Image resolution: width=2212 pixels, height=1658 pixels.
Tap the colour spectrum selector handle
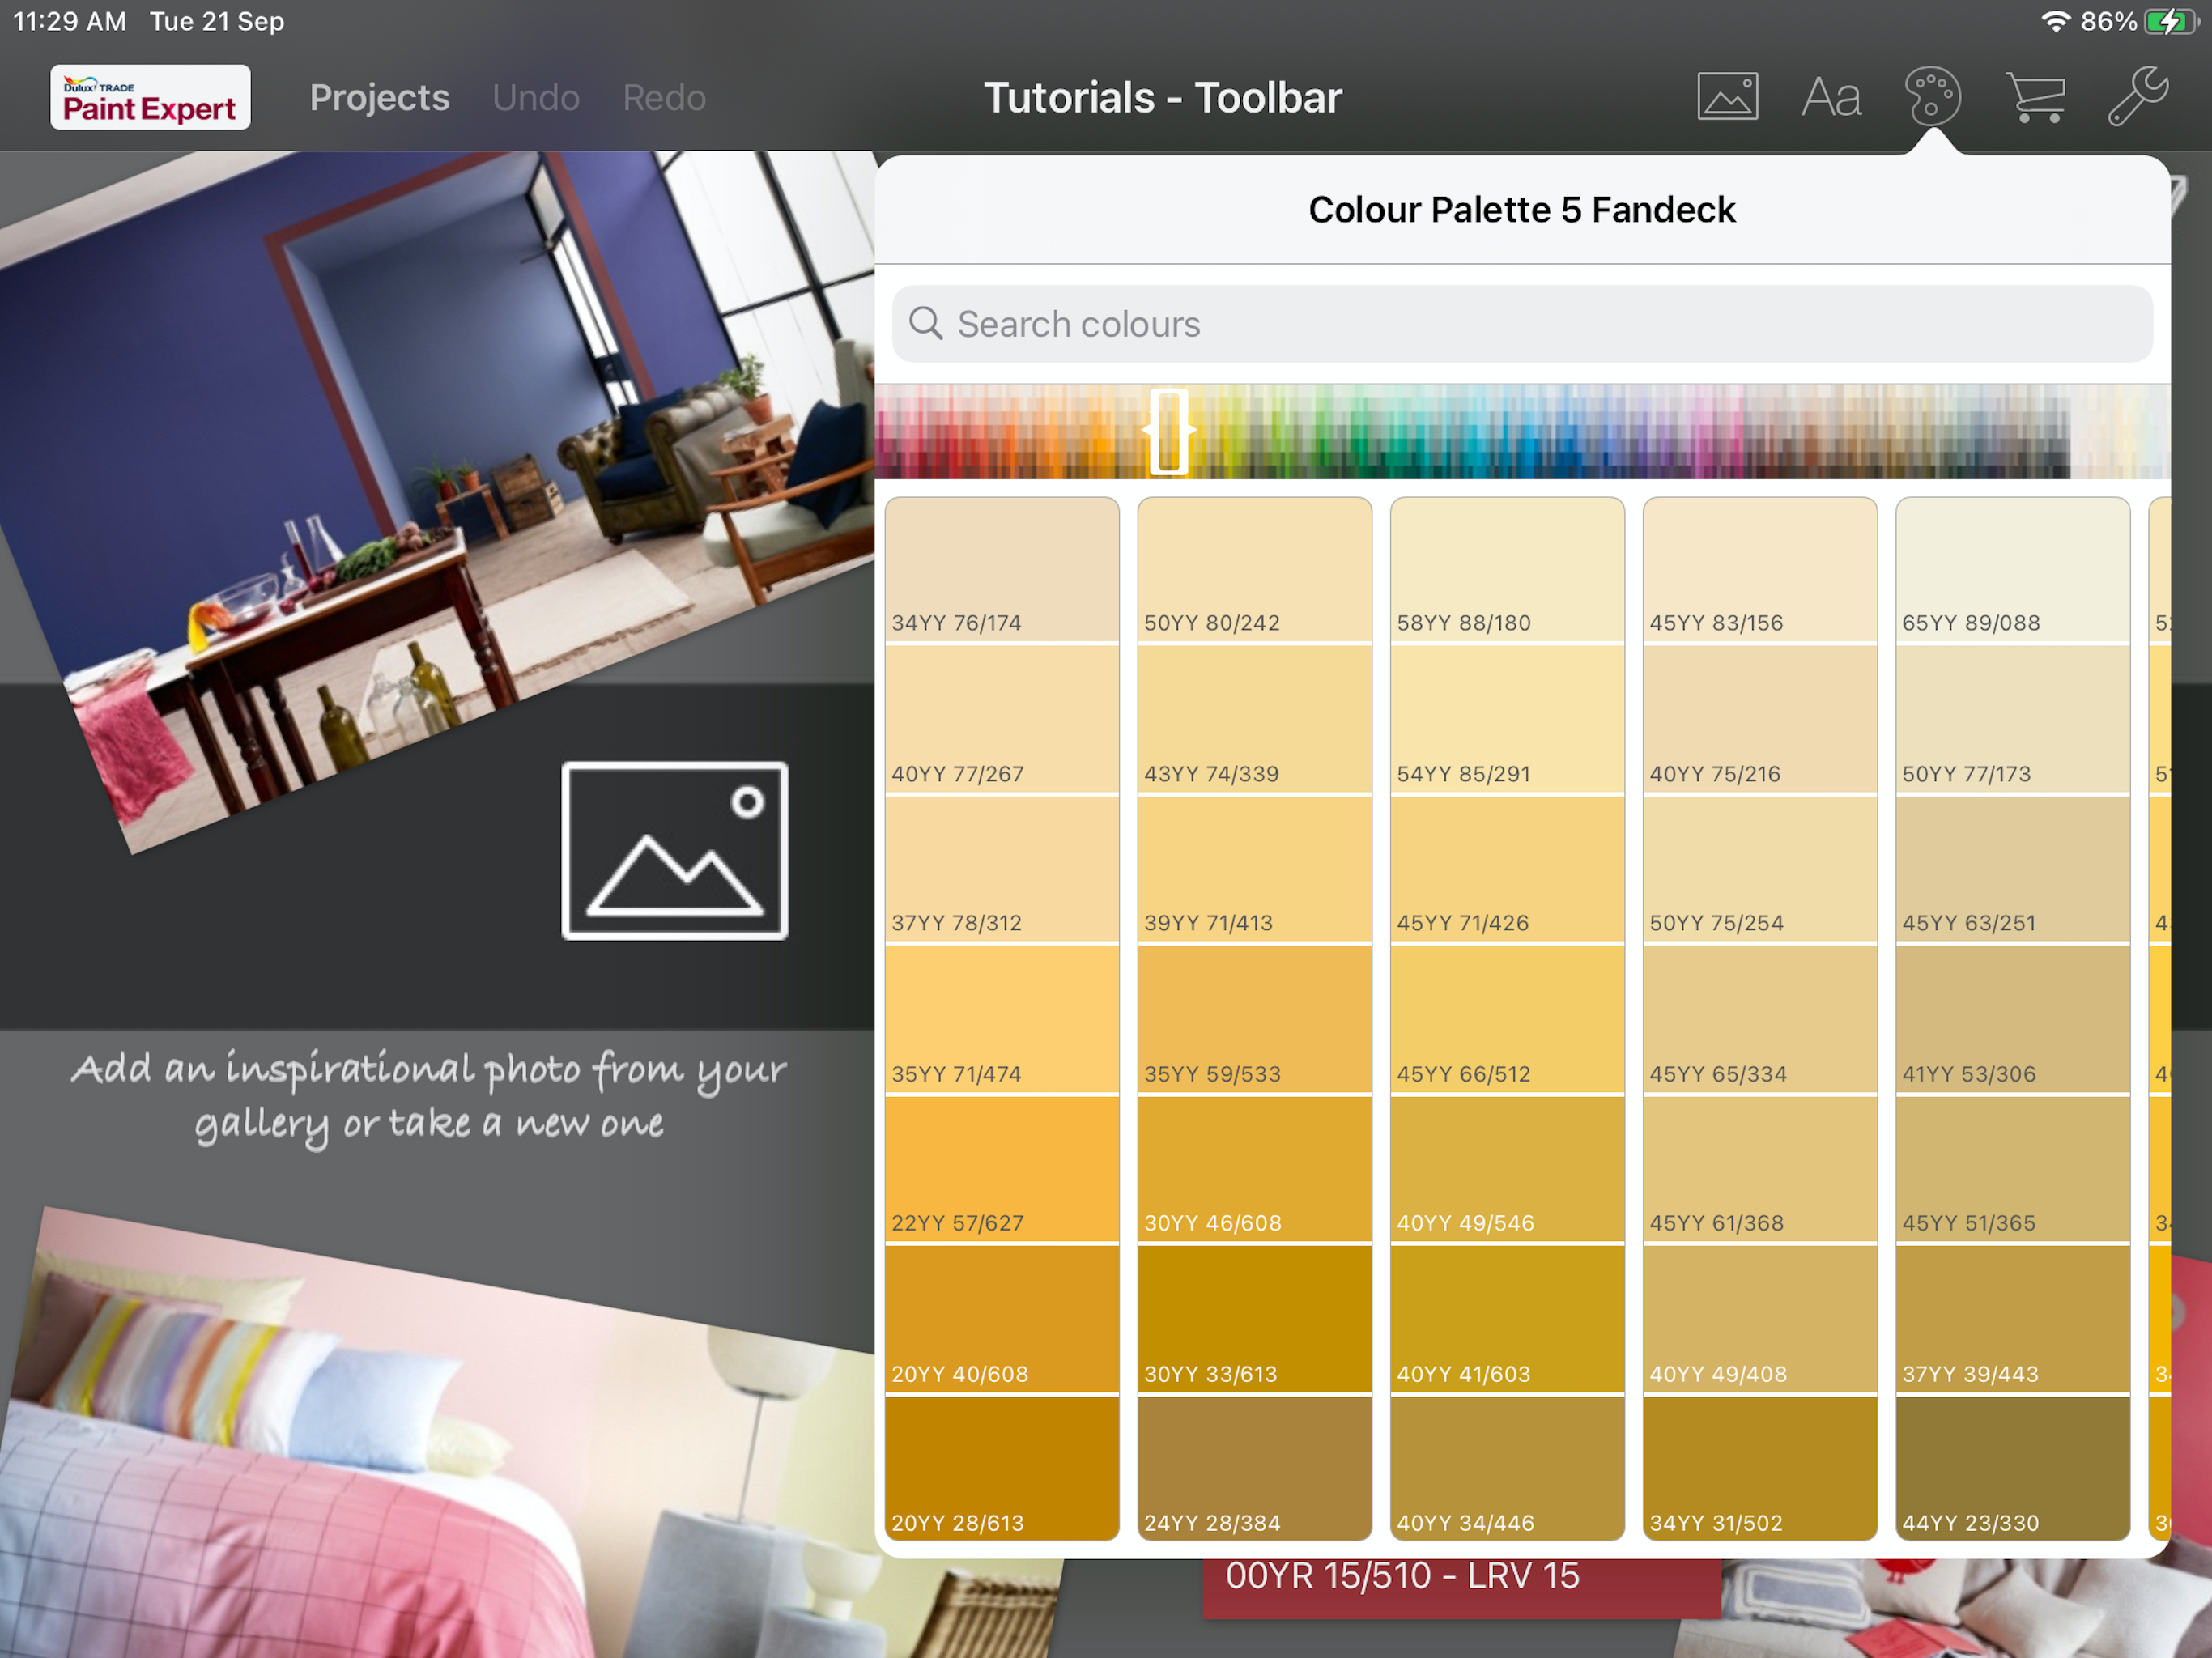pos(1168,432)
